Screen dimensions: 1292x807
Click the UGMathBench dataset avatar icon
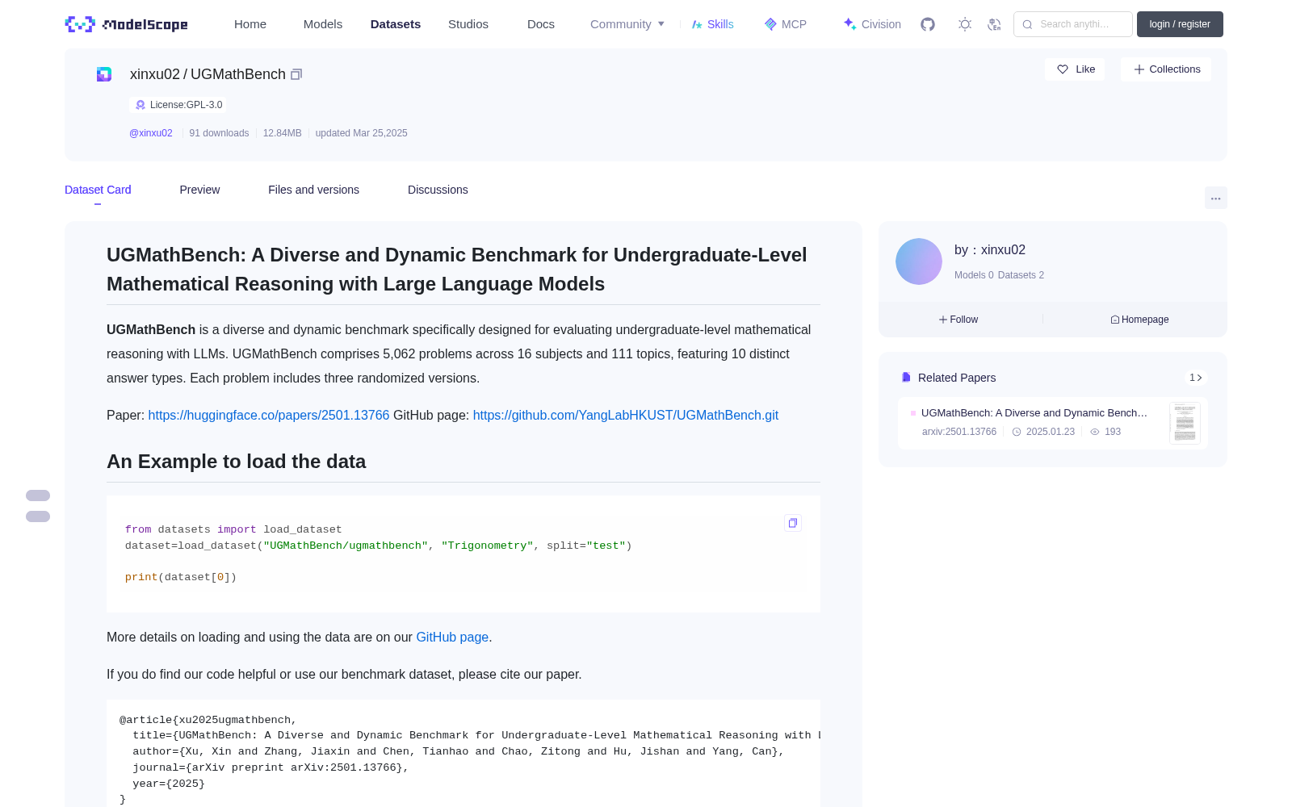(x=104, y=74)
